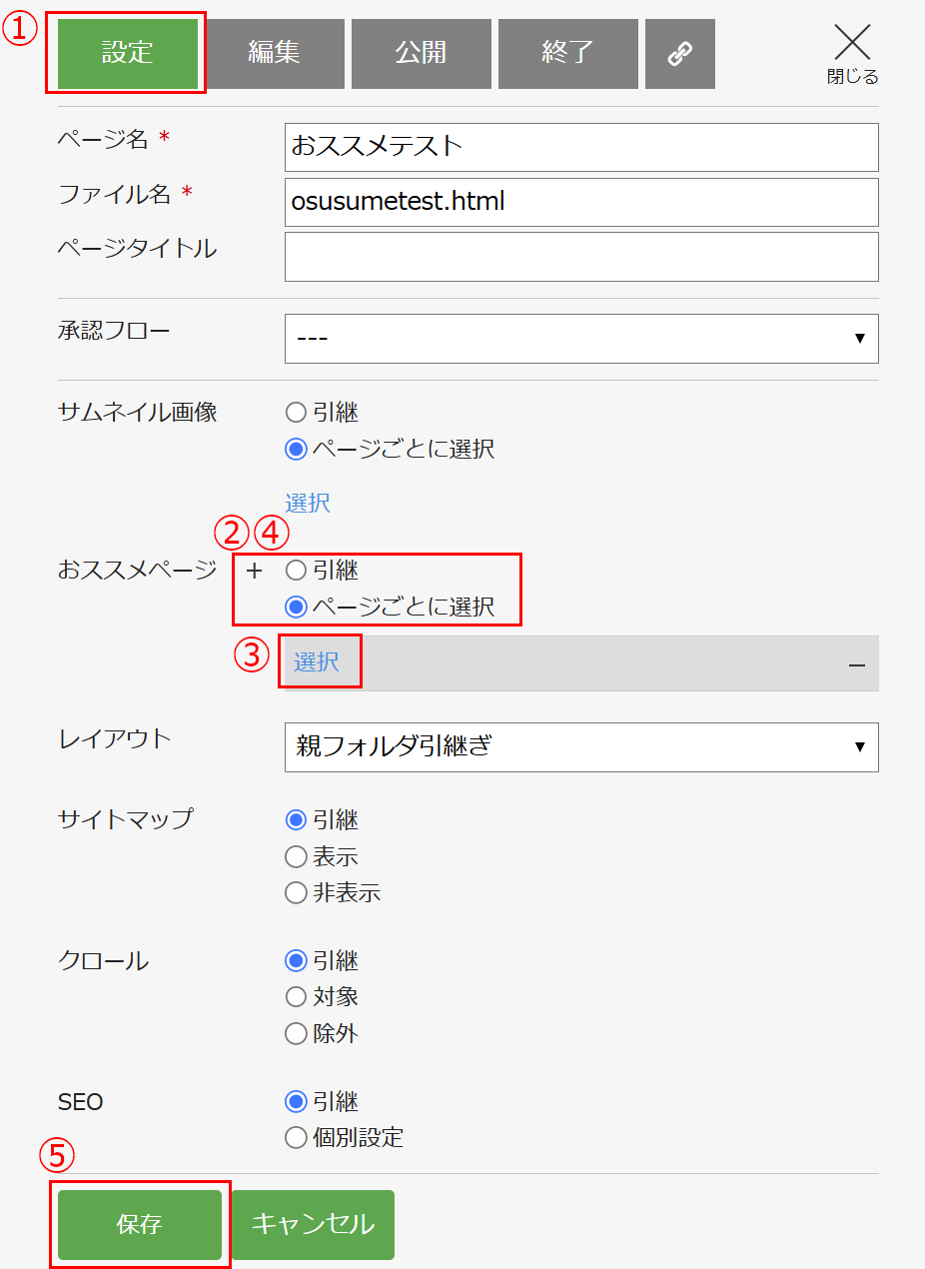
Task: Select 引継 for おススメページ
Action: click(296, 571)
